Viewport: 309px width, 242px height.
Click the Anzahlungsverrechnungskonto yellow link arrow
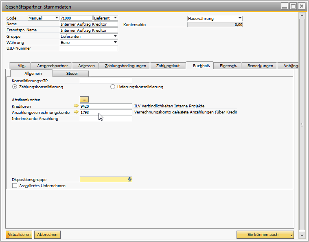click(76, 112)
